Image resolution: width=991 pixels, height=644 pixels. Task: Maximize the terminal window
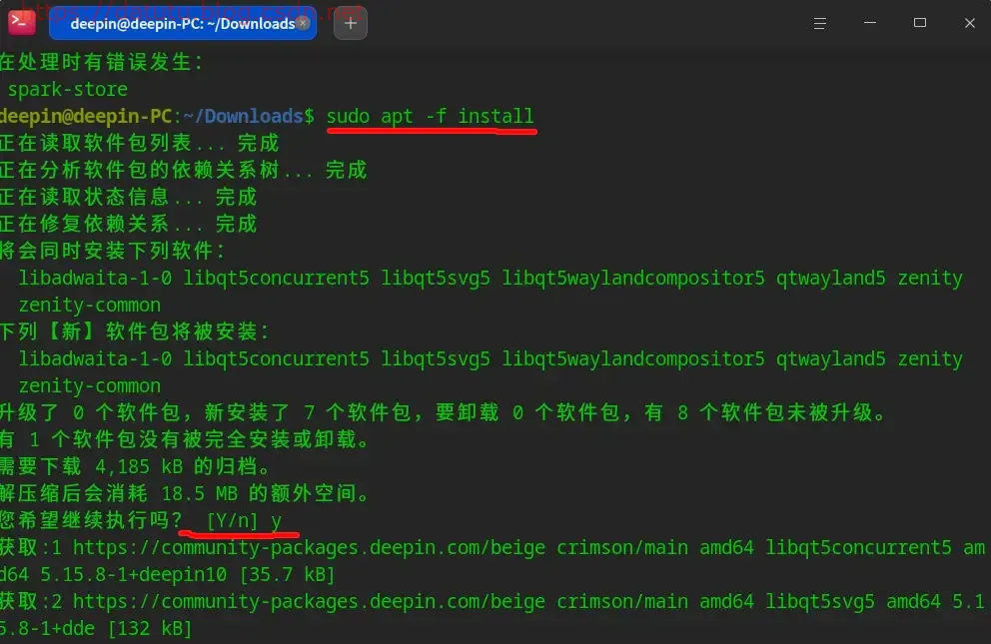920,23
